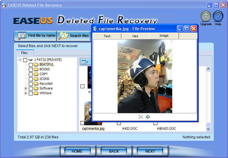The height and width of the screenshot is (158, 228).
Task: Click the actual-size icon in File Preview
Action: 148,117
